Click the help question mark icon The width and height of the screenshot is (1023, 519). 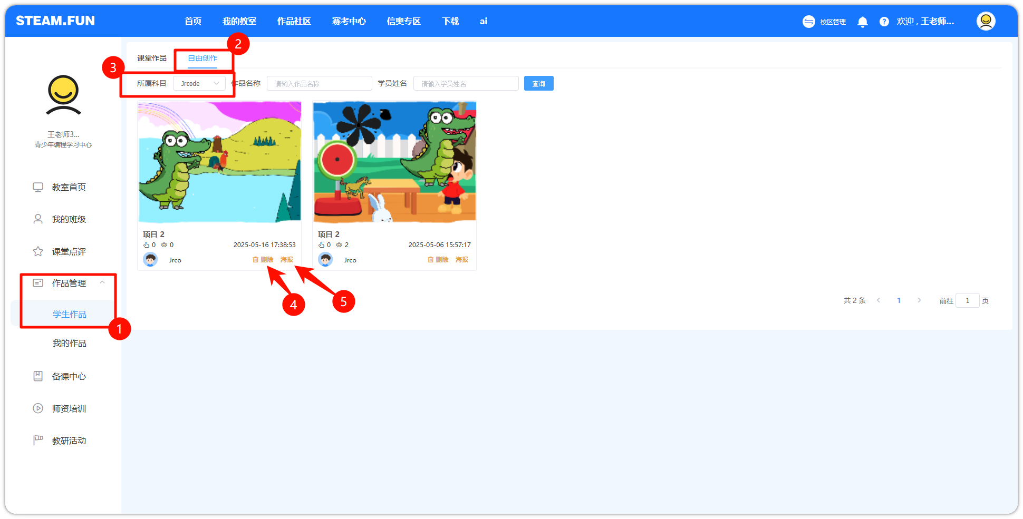(x=884, y=22)
